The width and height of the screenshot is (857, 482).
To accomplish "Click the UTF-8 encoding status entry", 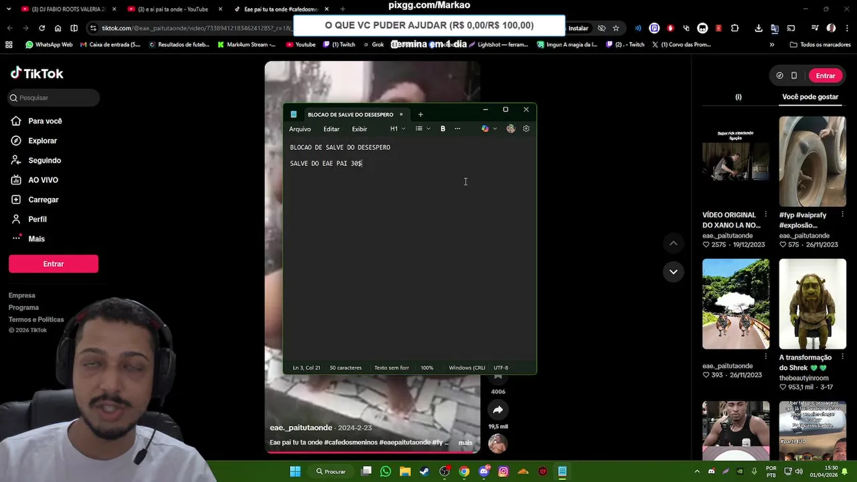I will click(501, 368).
